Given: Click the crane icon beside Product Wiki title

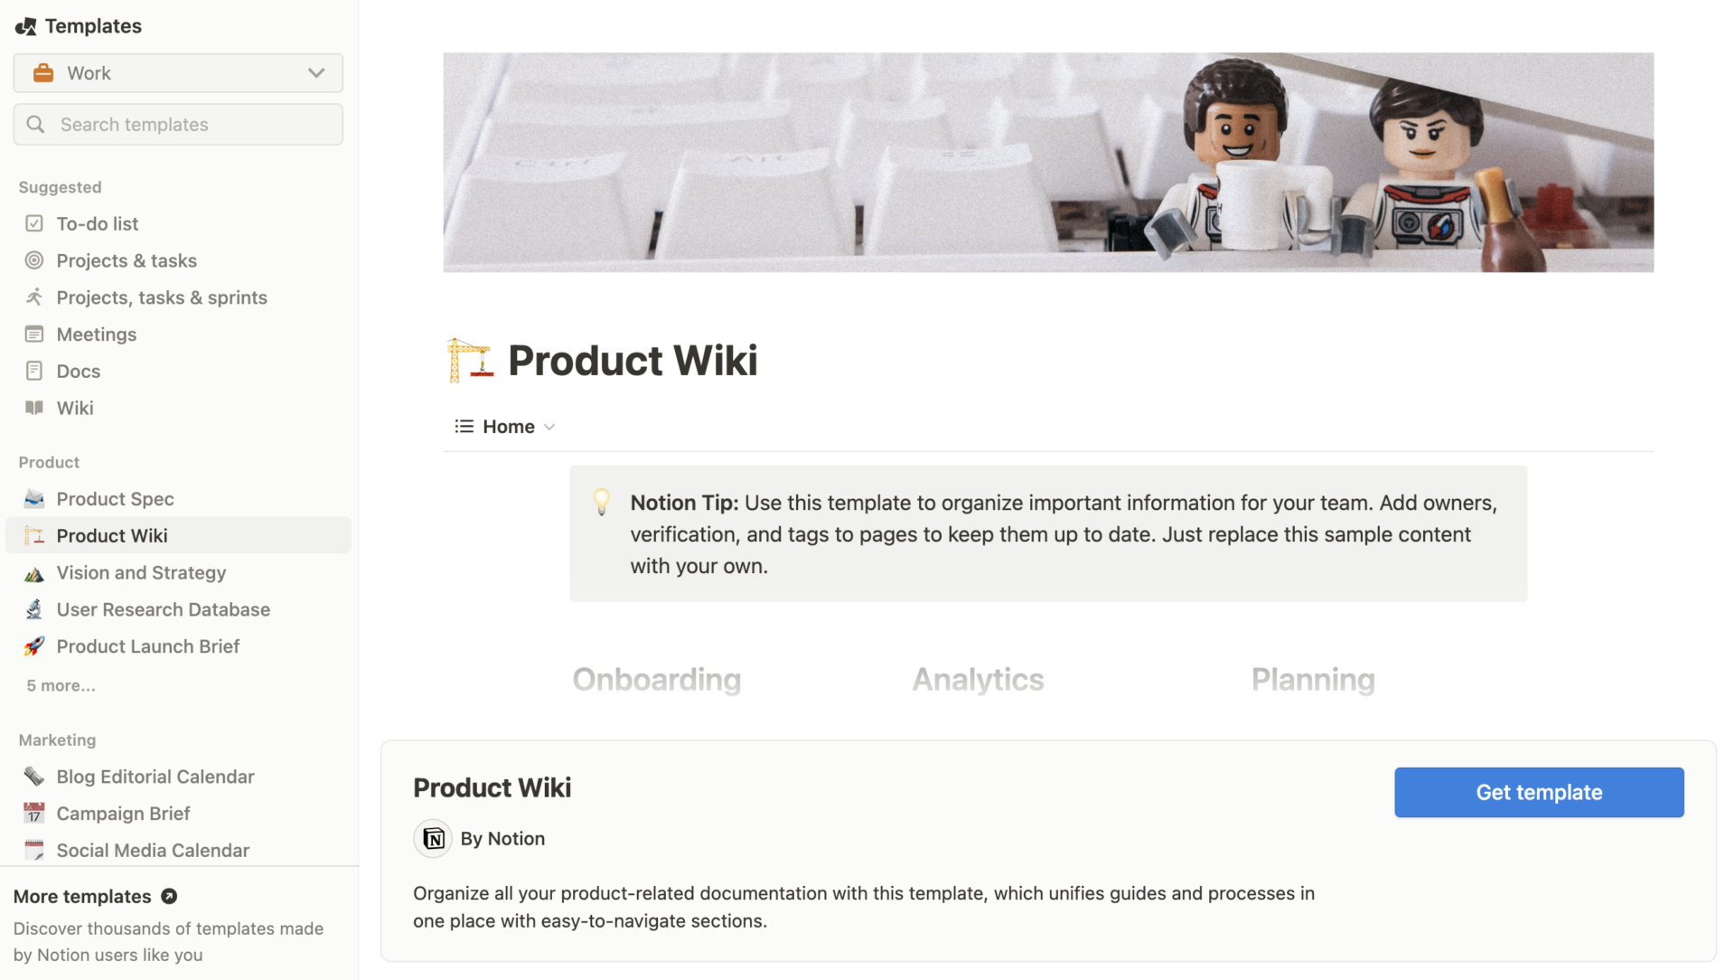Looking at the screenshot, I should tap(471, 359).
